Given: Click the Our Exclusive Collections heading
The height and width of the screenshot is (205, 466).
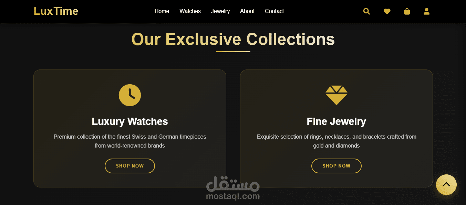Looking at the screenshot, I should 233,39.
